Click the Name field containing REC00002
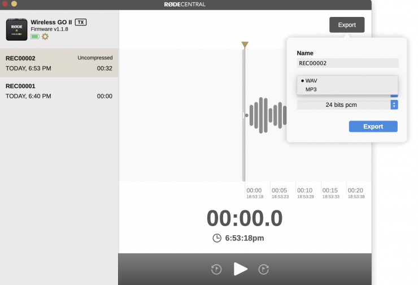This screenshot has height=285, width=418. [347, 63]
